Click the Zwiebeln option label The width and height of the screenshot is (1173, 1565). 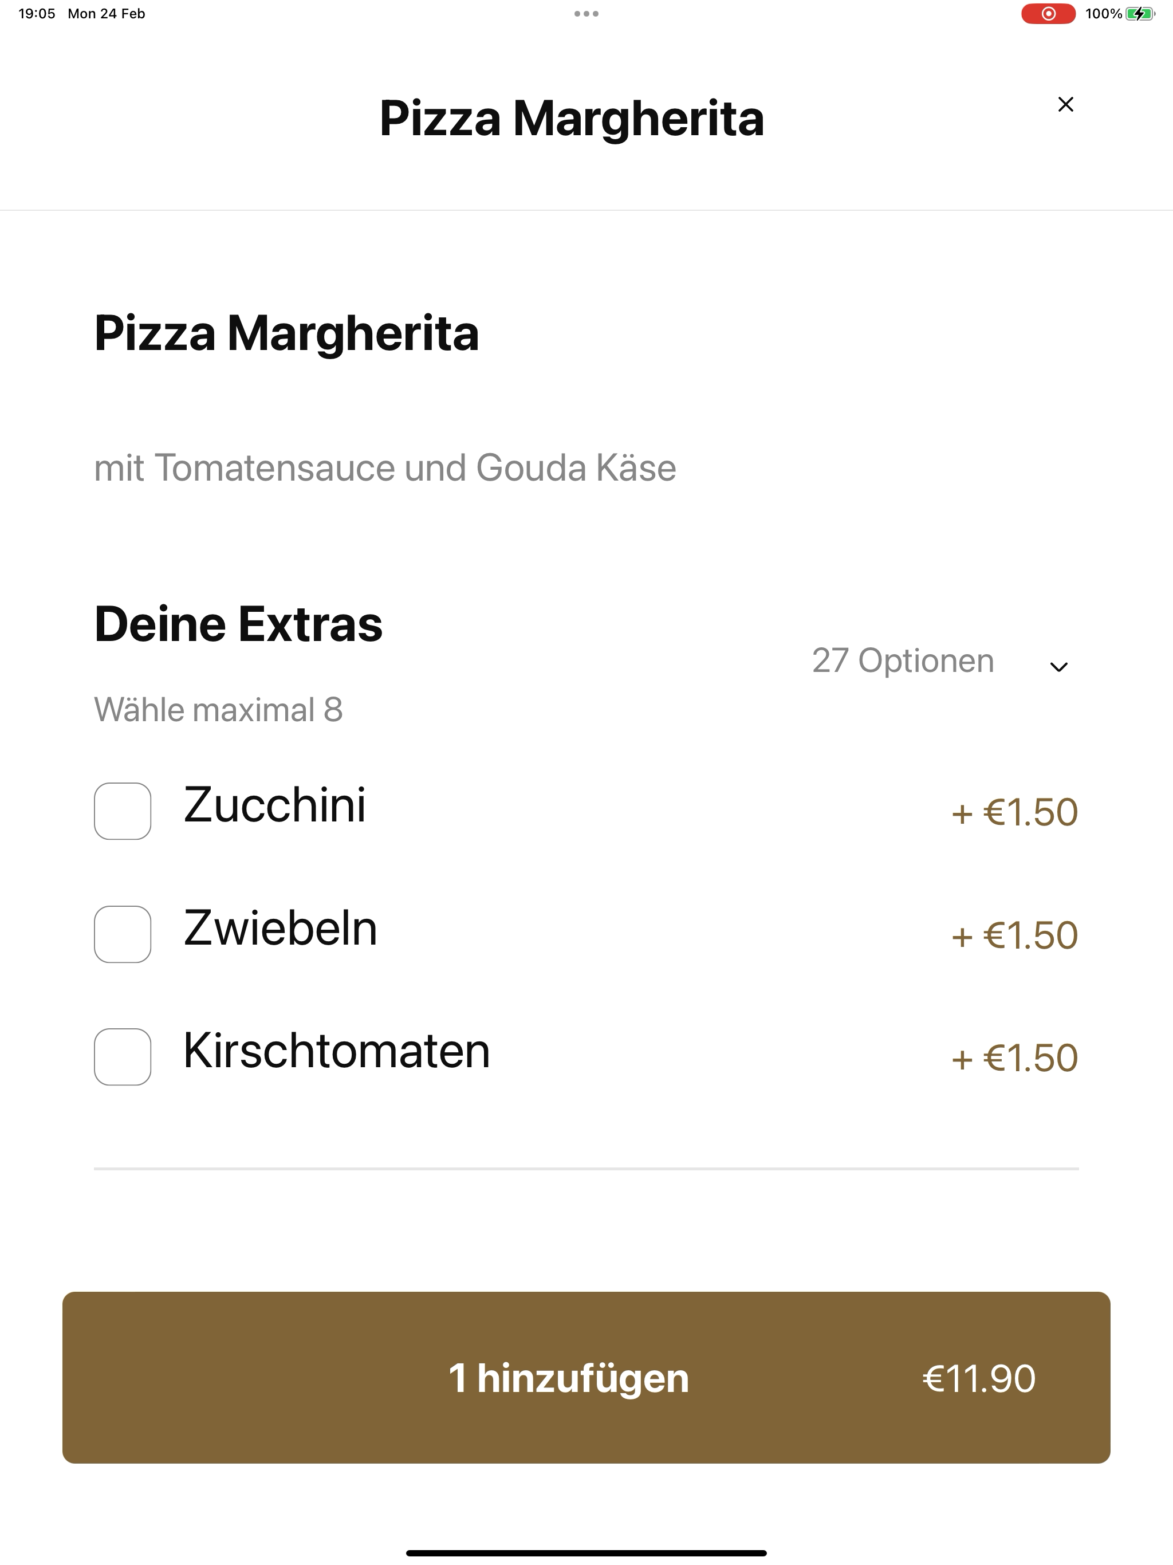[x=280, y=928]
